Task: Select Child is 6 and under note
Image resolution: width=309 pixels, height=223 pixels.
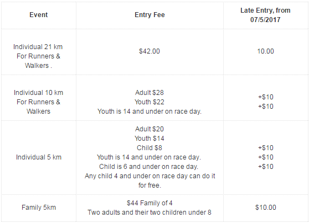Action: point(148,167)
